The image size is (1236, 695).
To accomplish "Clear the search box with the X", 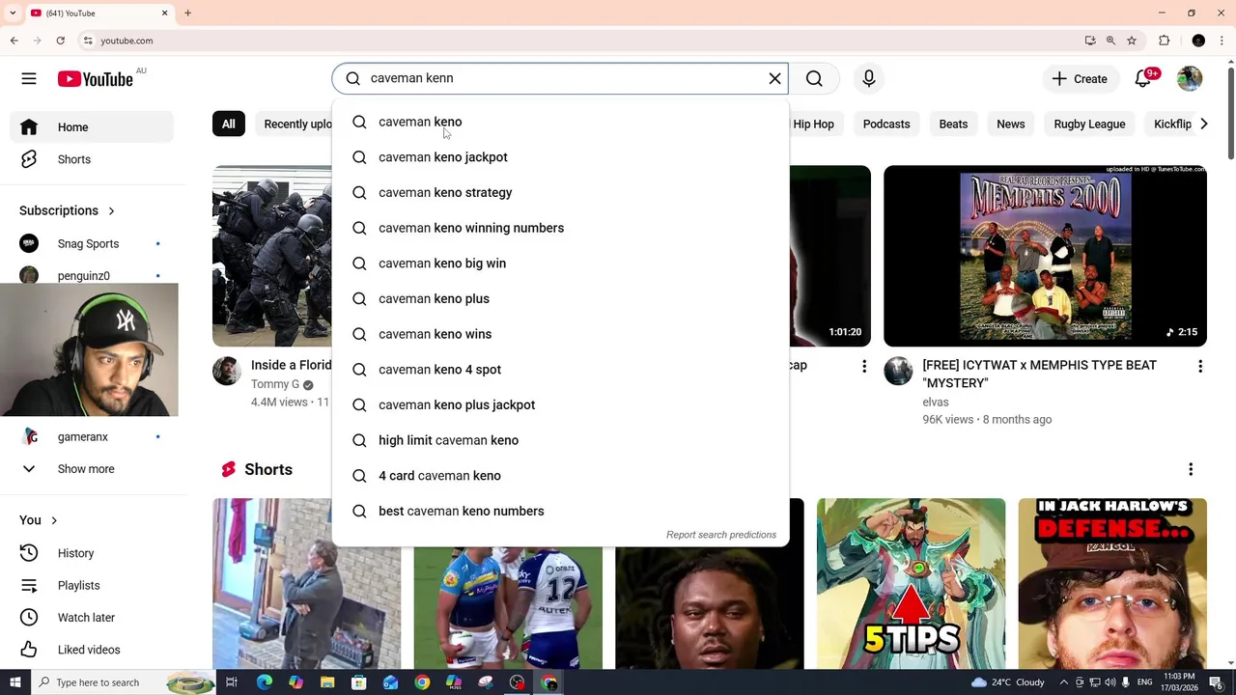I will click(x=774, y=78).
